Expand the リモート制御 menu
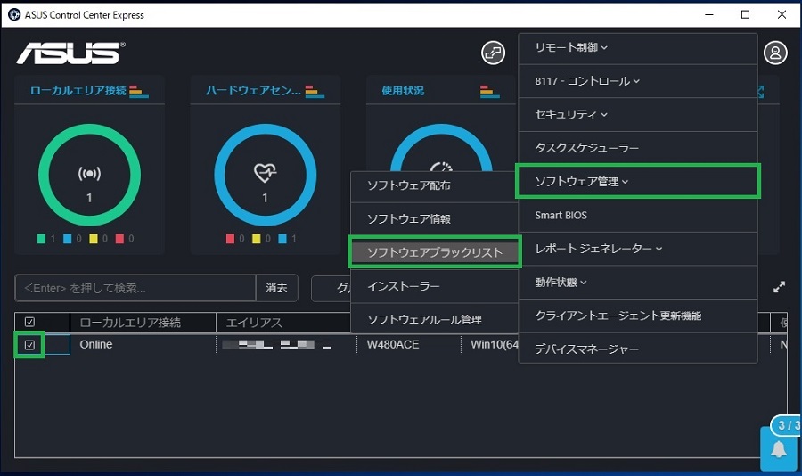The width and height of the screenshot is (802, 476). click(638, 47)
